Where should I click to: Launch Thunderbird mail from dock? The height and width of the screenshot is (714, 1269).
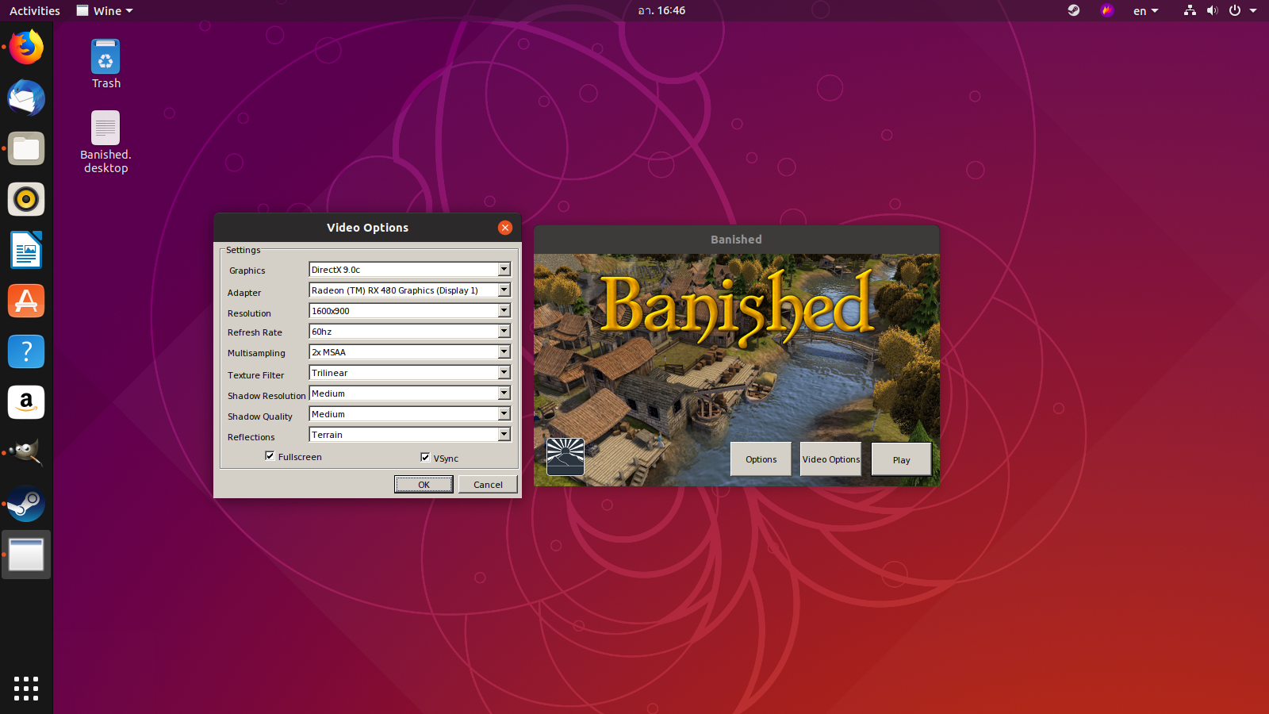tap(26, 98)
